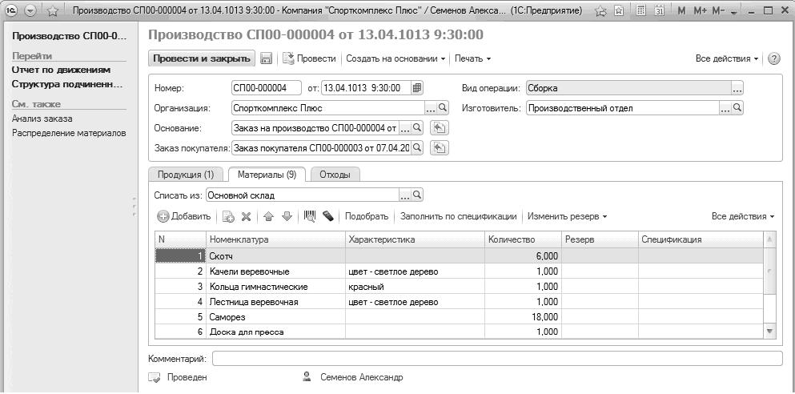Image resolution: width=795 pixels, height=394 pixels.
Task: Open Распределение материалов link
Action: click(69, 134)
